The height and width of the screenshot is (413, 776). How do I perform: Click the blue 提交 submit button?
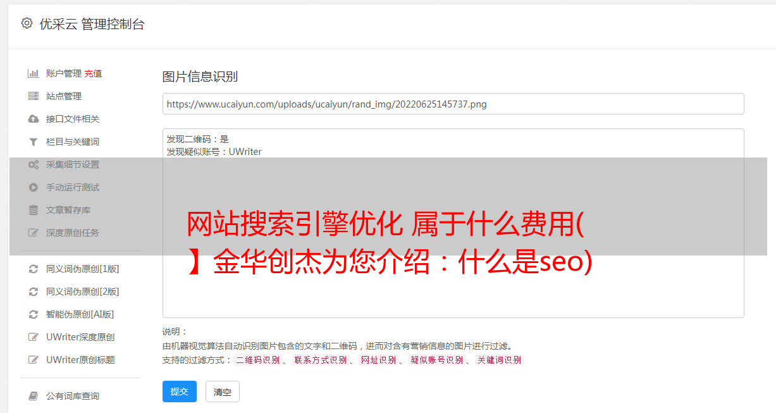[x=180, y=391]
